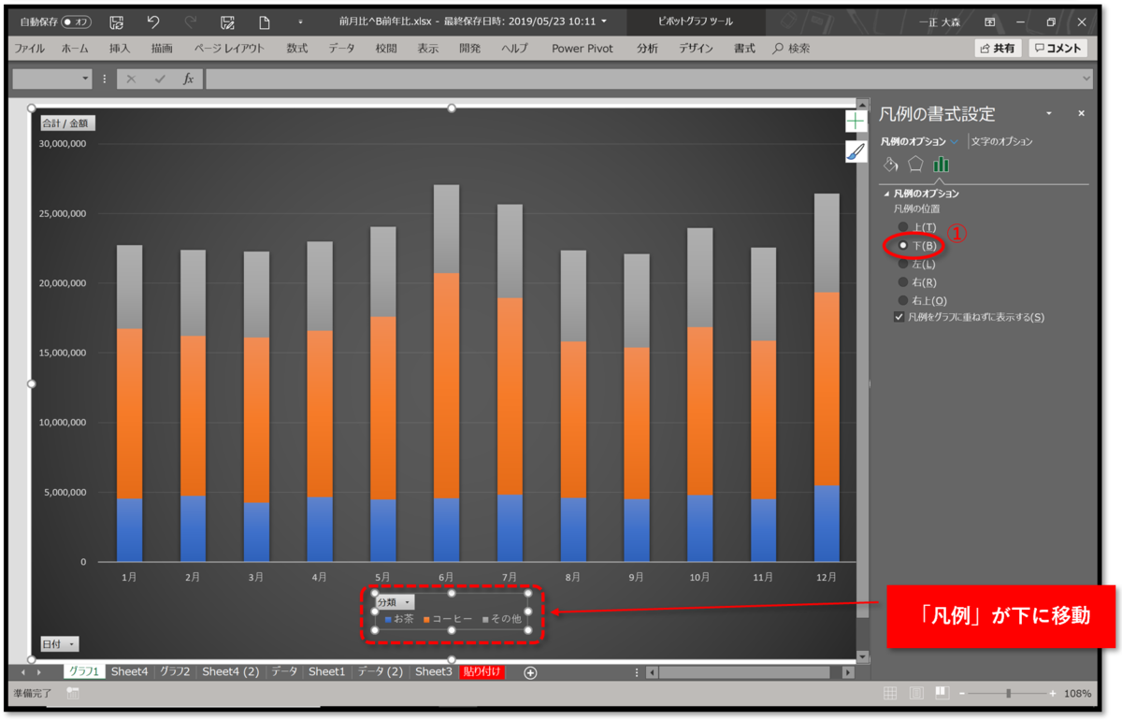
Task: Click the formula bar Enter checkmark icon
Action: 159,79
